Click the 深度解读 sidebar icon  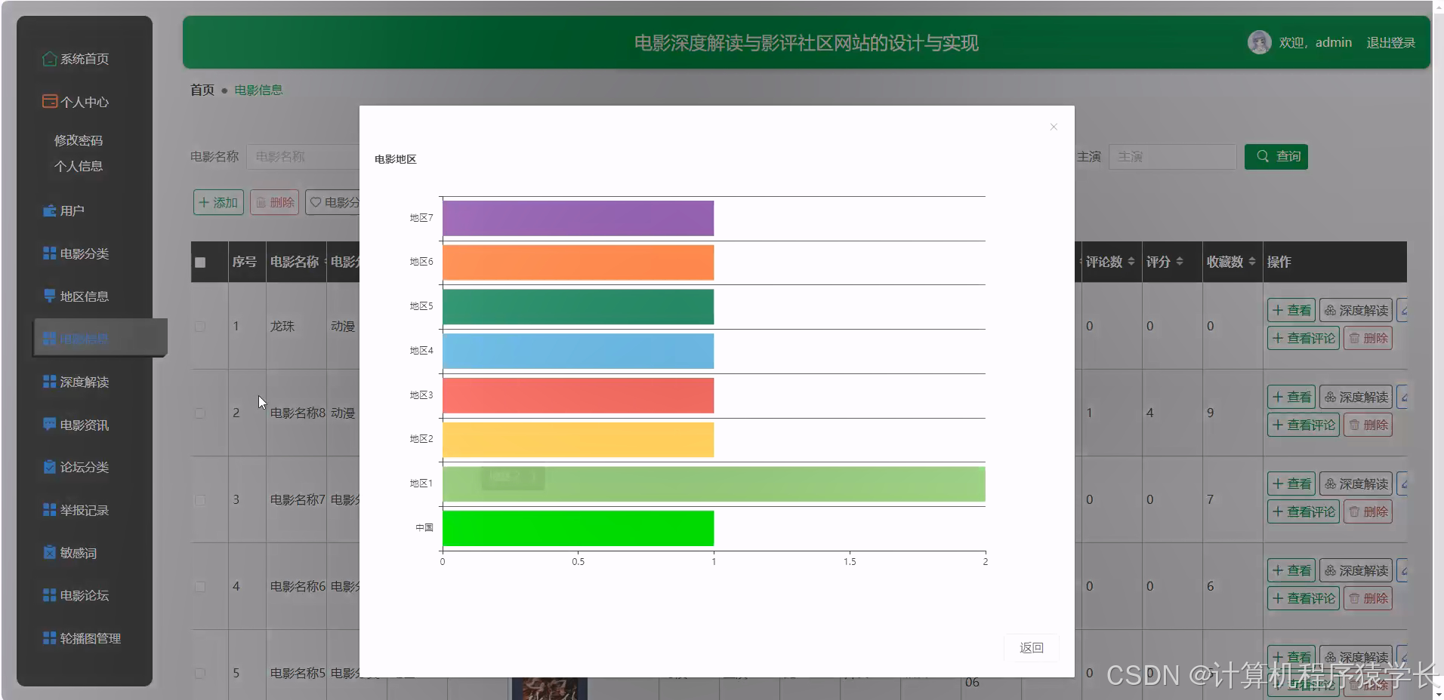48,382
